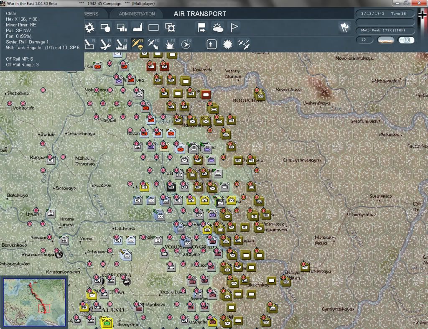The image size is (428, 329).
Task: Select the F6 bomb unit mode
Action: point(89,44)
